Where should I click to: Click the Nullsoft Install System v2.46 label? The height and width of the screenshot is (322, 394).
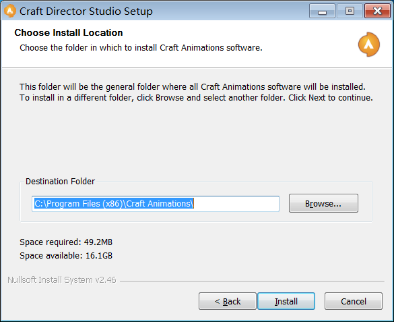point(62,280)
